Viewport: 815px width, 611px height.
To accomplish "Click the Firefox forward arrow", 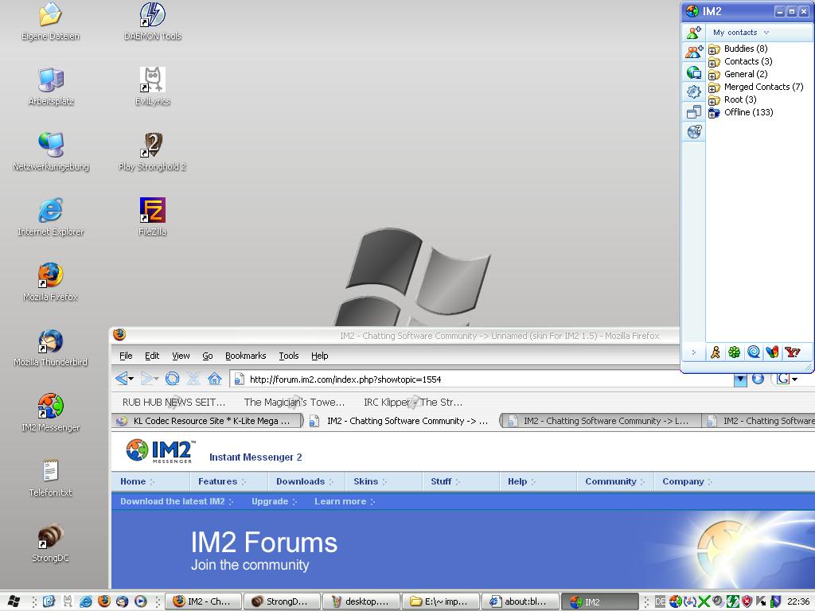I will tap(147, 378).
